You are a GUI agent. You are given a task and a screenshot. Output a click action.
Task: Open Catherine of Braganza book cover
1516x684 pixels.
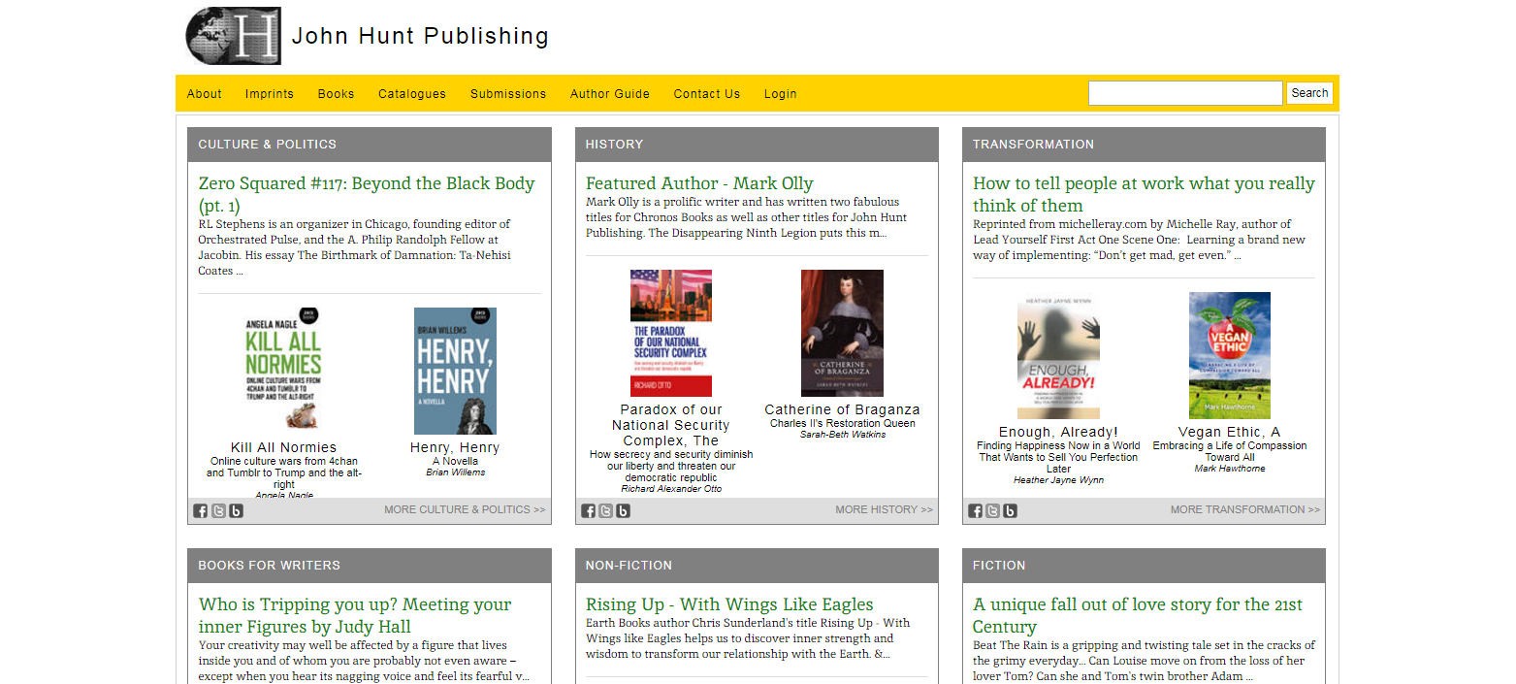[842, 333]
